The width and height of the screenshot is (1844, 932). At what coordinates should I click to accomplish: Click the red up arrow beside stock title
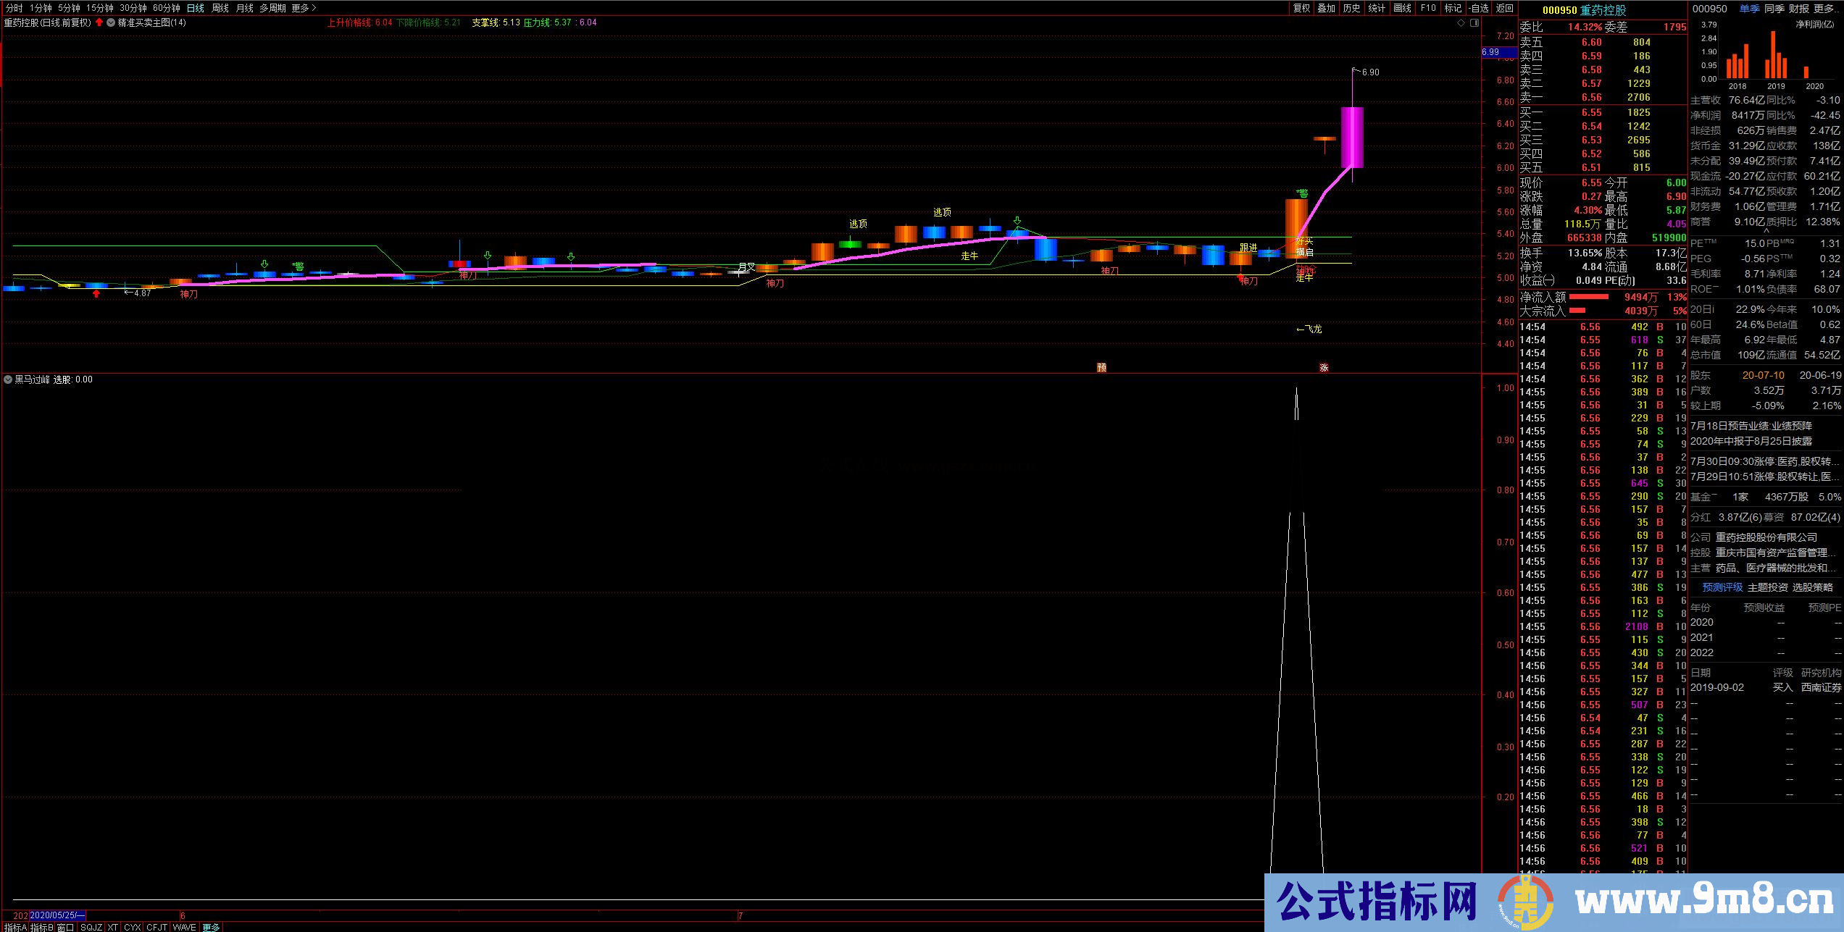[99, 22]
